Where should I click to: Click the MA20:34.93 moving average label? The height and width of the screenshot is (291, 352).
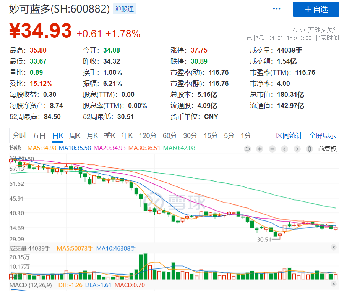[x=110, y=148]
